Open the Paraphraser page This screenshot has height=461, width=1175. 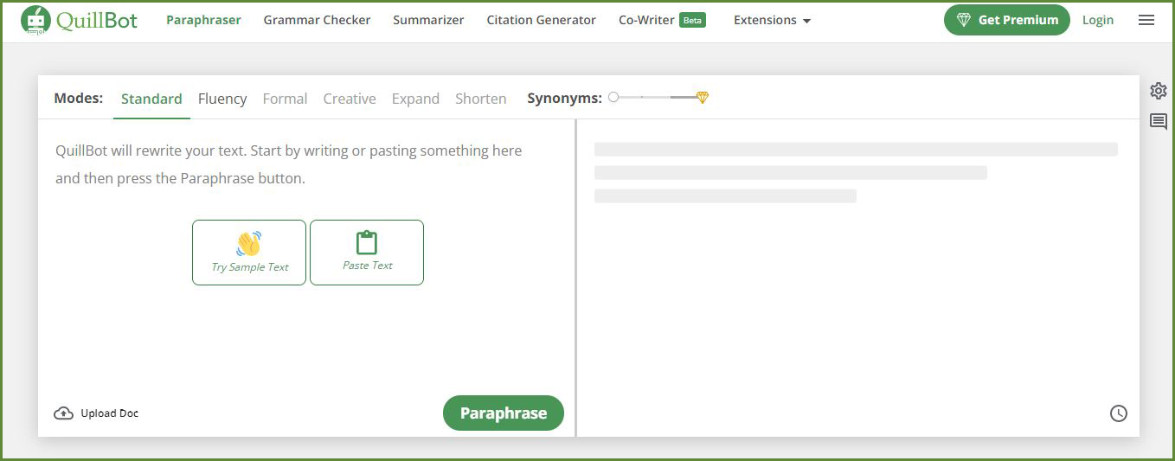[203, 20]
